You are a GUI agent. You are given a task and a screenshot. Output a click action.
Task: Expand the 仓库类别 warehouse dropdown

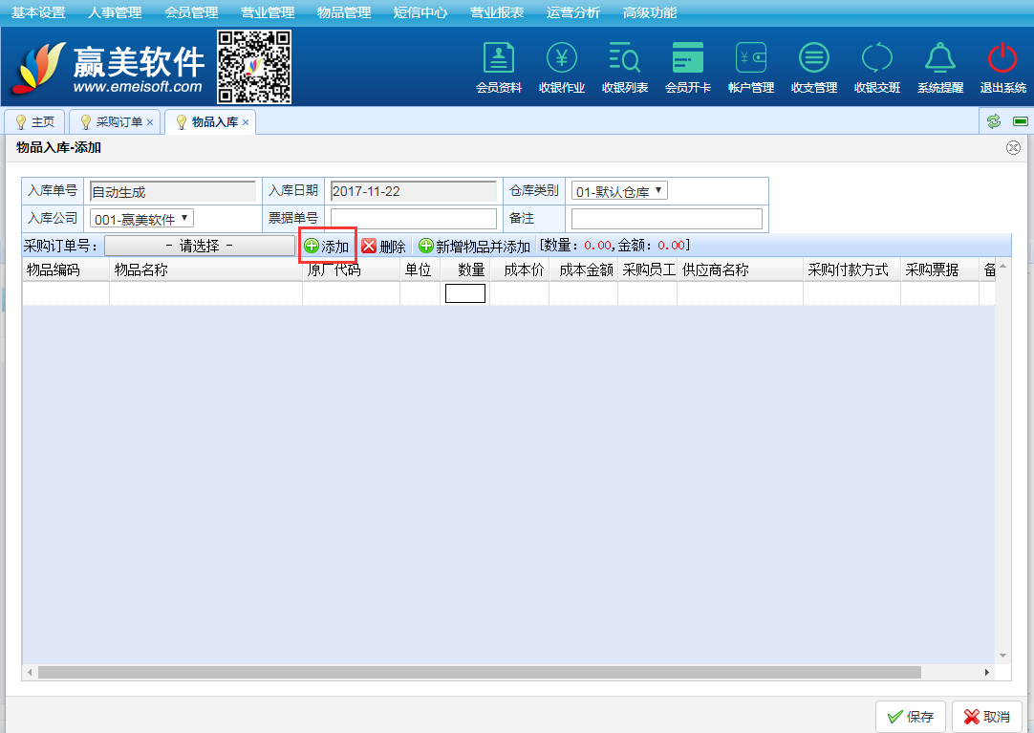tap(619, 191)
